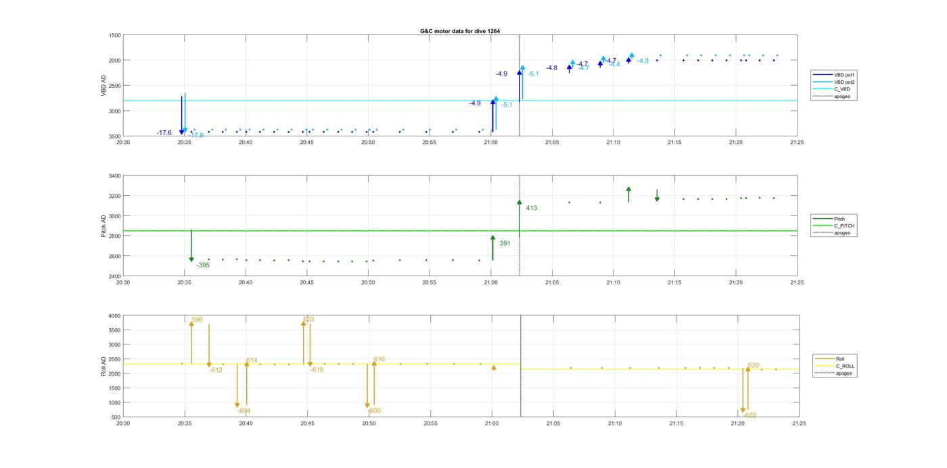Click the title 'G&C motor data for dive 1264'
This screenshot has width=947, height=468.
(x=459, y=31)
